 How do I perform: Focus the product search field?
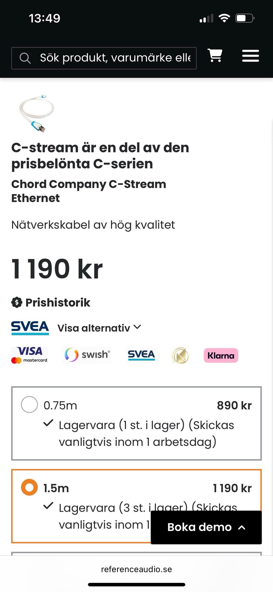pos(115,58)
